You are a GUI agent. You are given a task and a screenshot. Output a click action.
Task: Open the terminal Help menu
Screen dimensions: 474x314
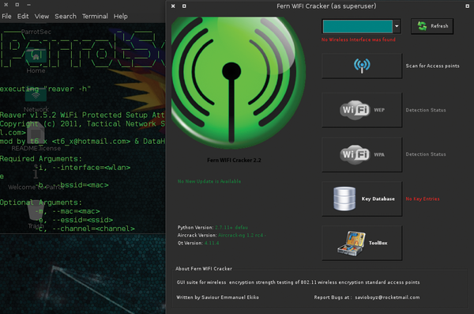point(120,16)
